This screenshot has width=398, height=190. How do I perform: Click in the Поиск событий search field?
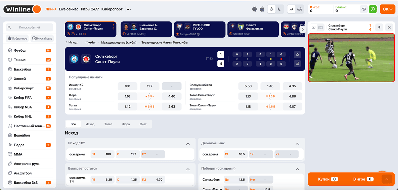click(30, 28)
